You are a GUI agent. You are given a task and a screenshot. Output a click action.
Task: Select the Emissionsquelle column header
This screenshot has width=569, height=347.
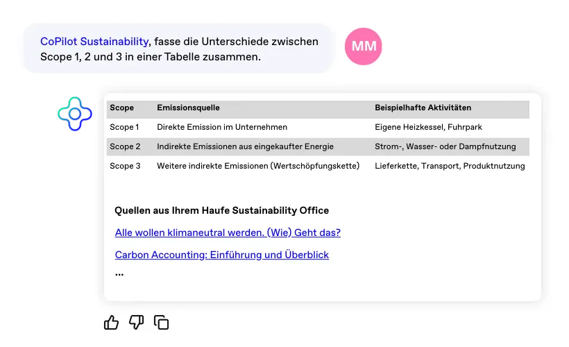189,108
